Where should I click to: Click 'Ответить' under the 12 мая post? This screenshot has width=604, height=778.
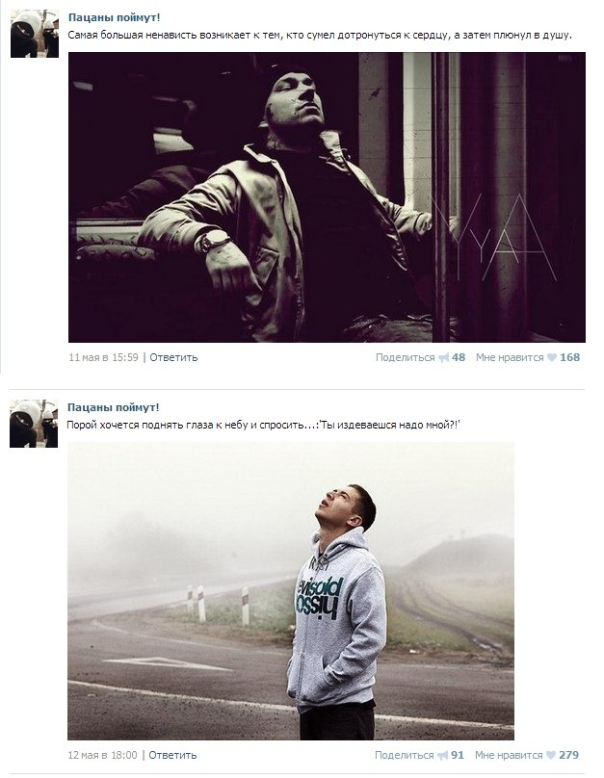pyautogui.click(x=172, y=756)
